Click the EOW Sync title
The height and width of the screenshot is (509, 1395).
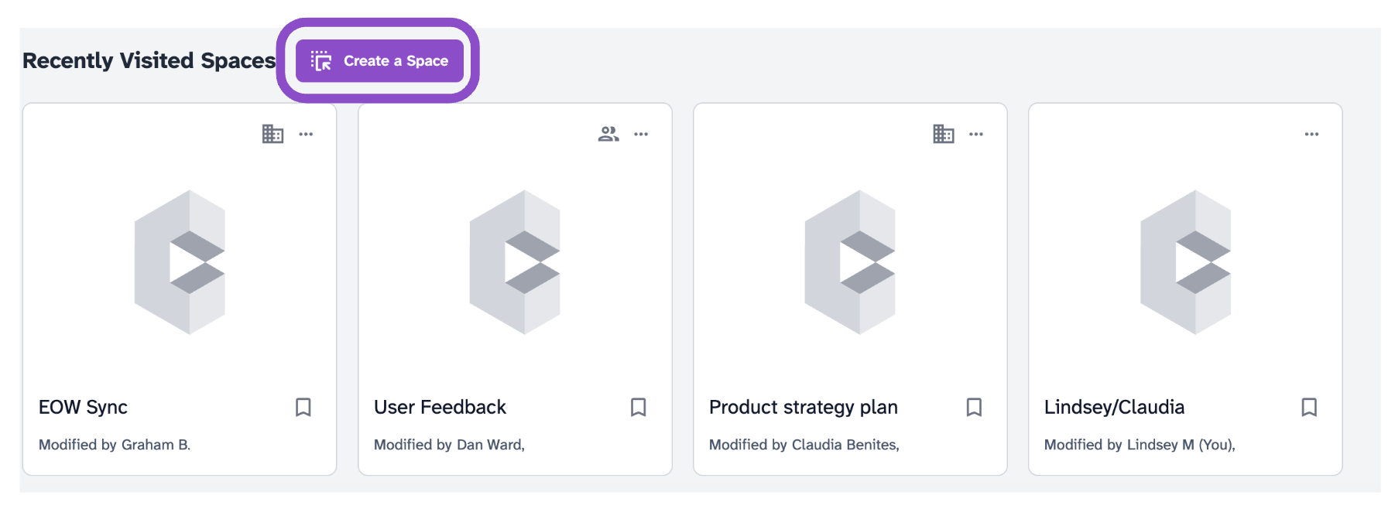point(83,407)
